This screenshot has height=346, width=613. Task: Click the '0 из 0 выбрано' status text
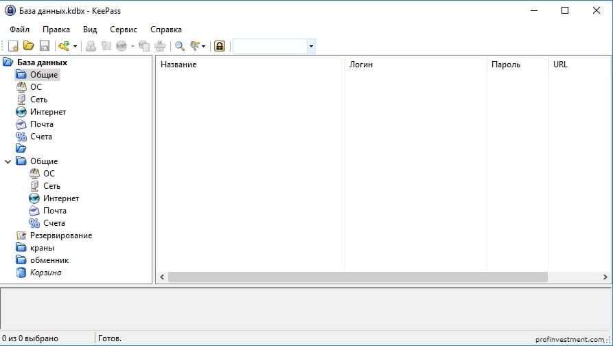30,338
